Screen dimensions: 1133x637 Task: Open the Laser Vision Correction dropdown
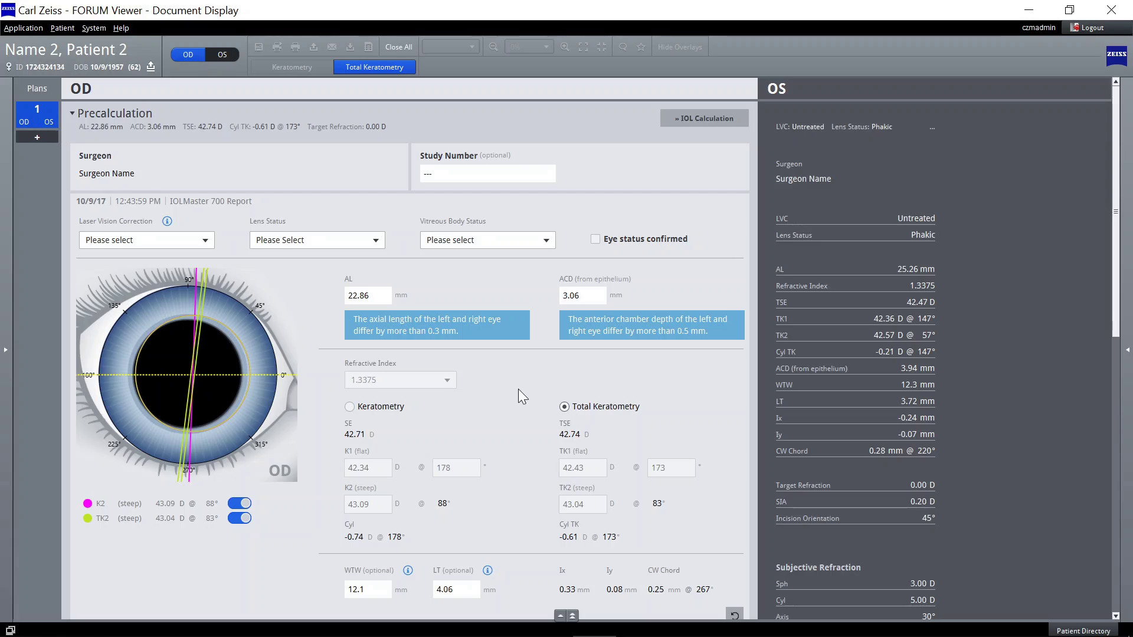click(146, 240)
